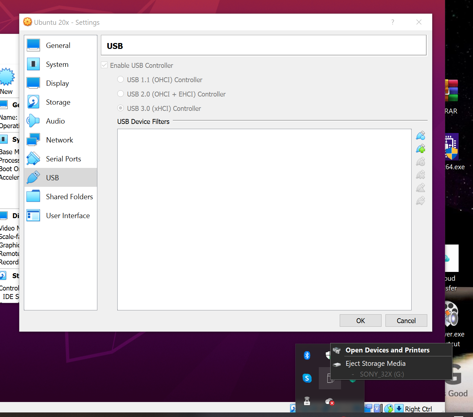Select the Network settings category
The height and width of the screenshot is (417, 473).
(x=61, y=140)
